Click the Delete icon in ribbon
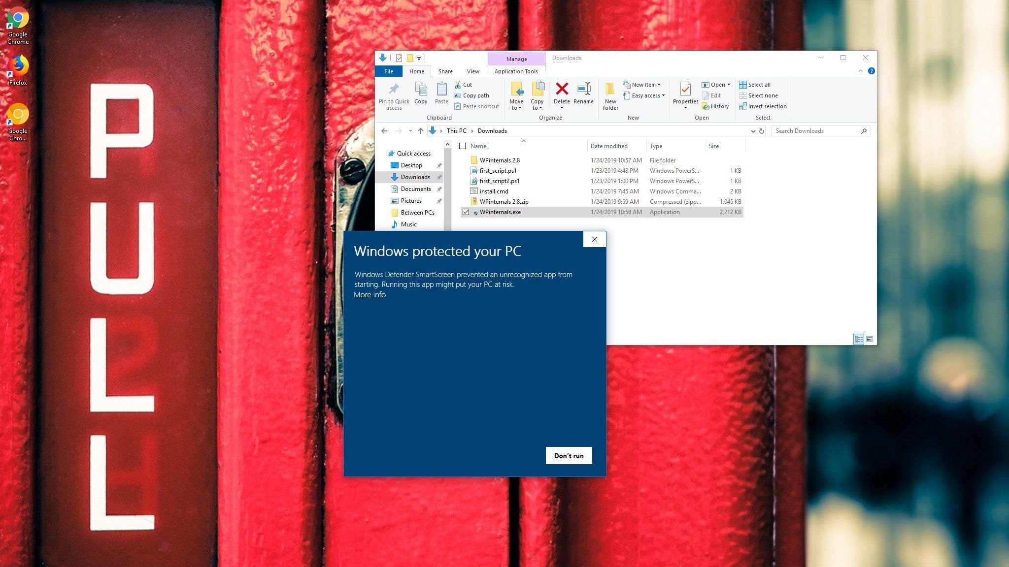Screen dimensions: 1009x567 tap(562, 90)
